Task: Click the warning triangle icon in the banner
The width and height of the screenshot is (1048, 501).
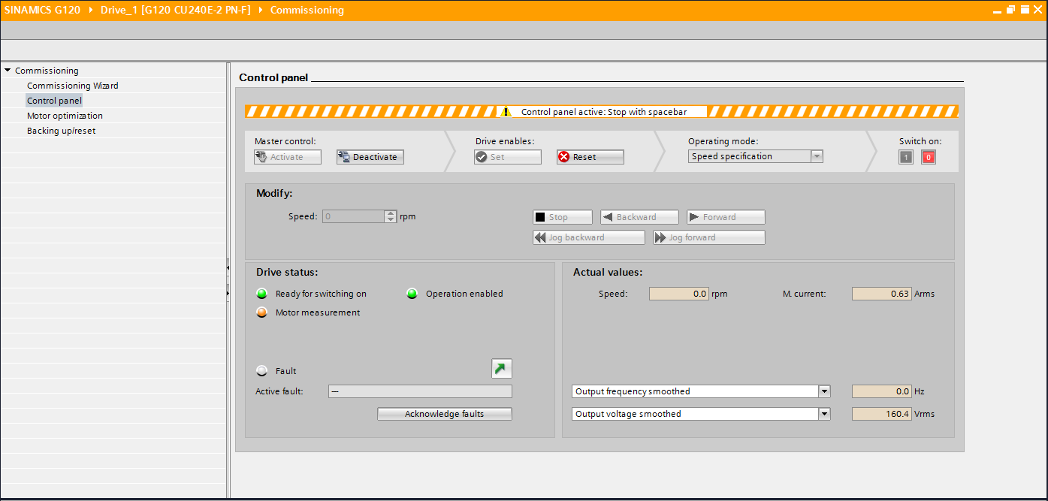Action: click(506, 112)
